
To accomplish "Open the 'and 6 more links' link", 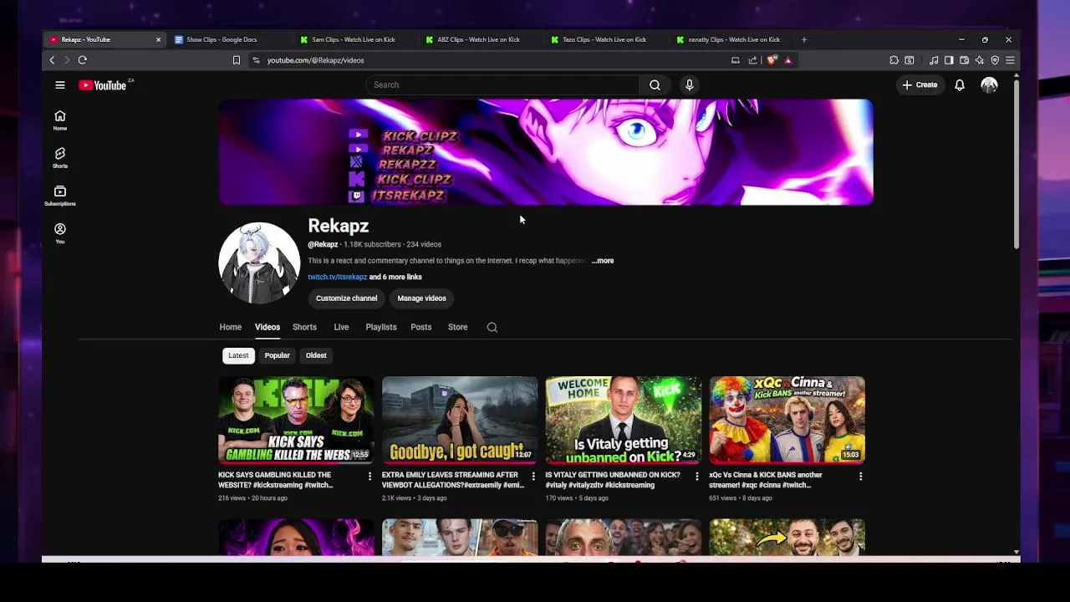I will tap(395, 277).
